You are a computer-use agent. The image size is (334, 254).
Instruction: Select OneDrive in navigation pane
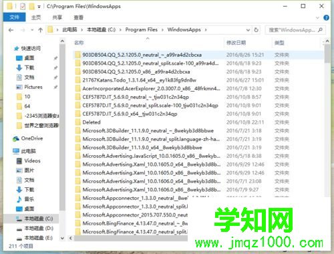32,138
